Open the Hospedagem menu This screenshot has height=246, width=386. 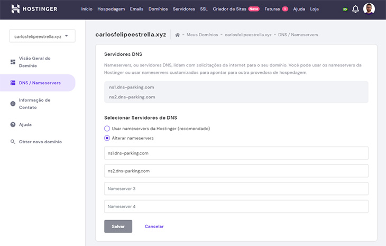pos(111,9)
